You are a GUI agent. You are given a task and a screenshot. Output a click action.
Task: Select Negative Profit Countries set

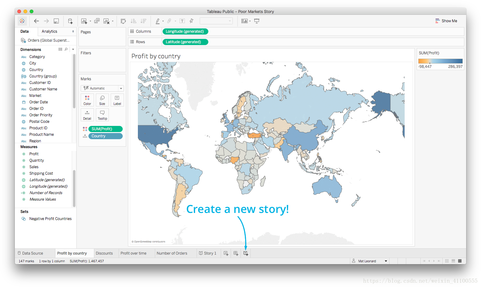[50, 219]
